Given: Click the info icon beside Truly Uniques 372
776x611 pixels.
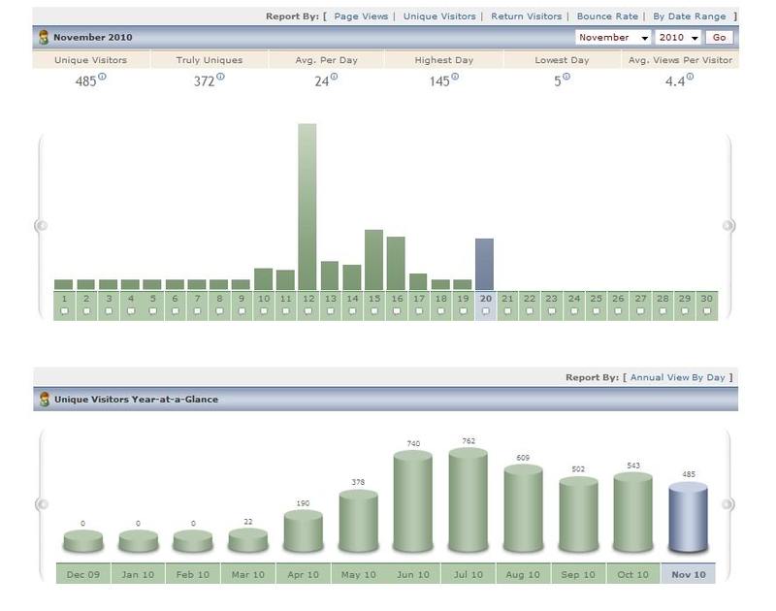Looking at the screenshot, I should (220, 77).
